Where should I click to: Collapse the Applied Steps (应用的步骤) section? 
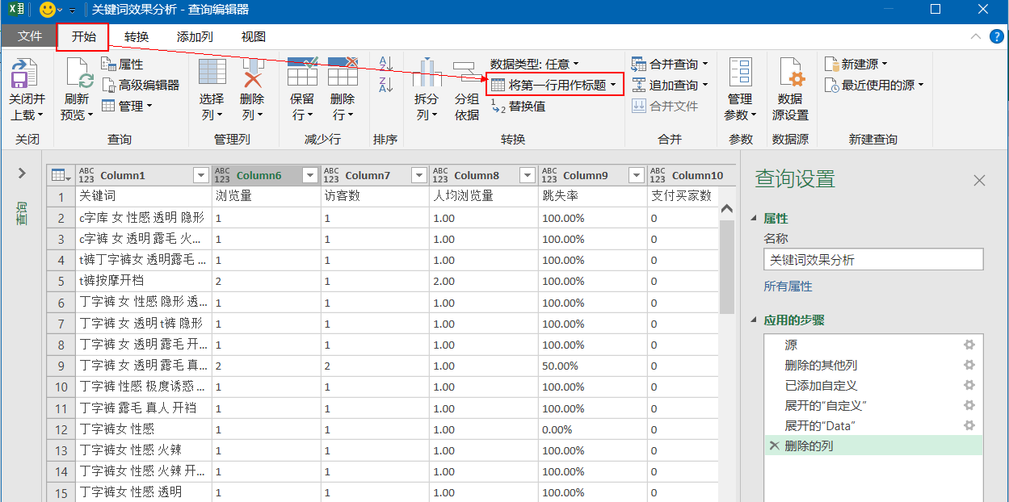tap(755, 320)
